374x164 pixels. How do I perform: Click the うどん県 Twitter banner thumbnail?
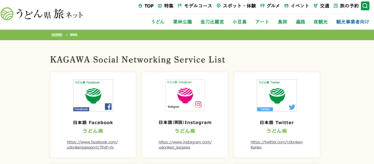click(276, 95)
